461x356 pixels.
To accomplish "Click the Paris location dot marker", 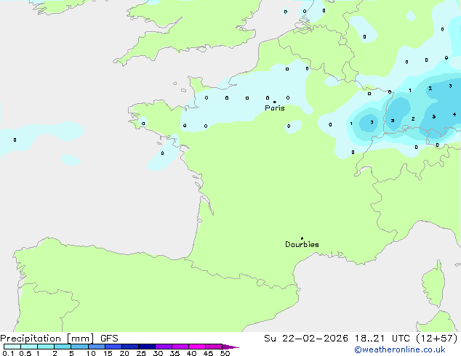I will point(275,102).
